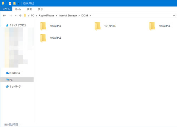This screenshot has height=127, width=177.
Task: Select the 100APPLE folder name
Action: [56, 26]
